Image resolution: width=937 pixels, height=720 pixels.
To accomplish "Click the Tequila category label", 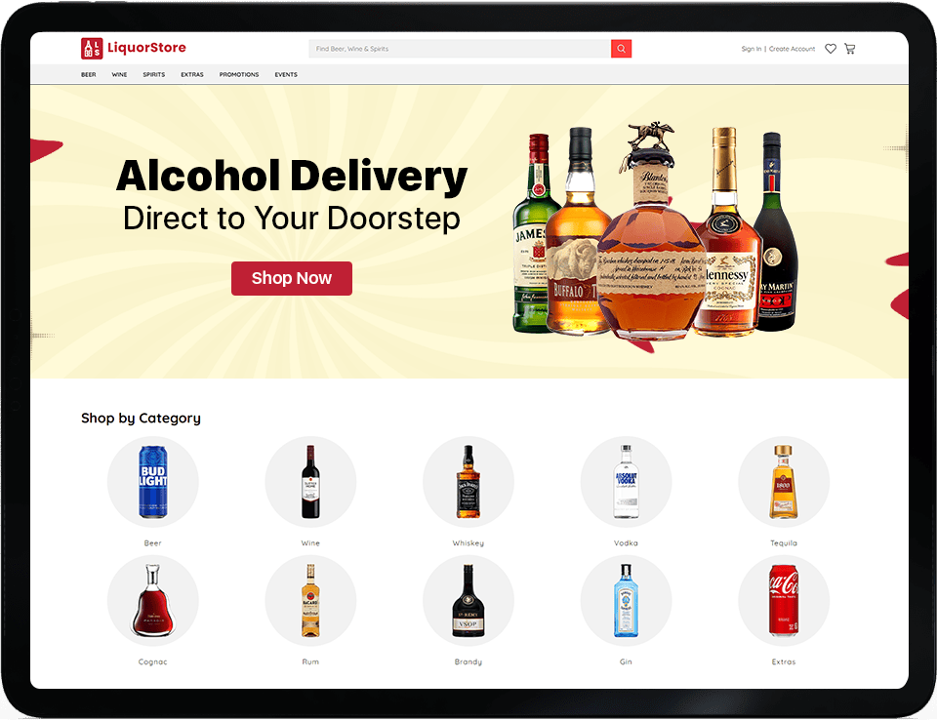I will click(x=784, y=543).
